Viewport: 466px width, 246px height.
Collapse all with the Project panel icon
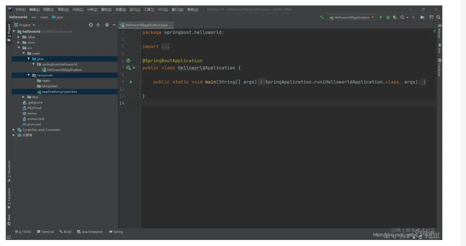(98, 25)
